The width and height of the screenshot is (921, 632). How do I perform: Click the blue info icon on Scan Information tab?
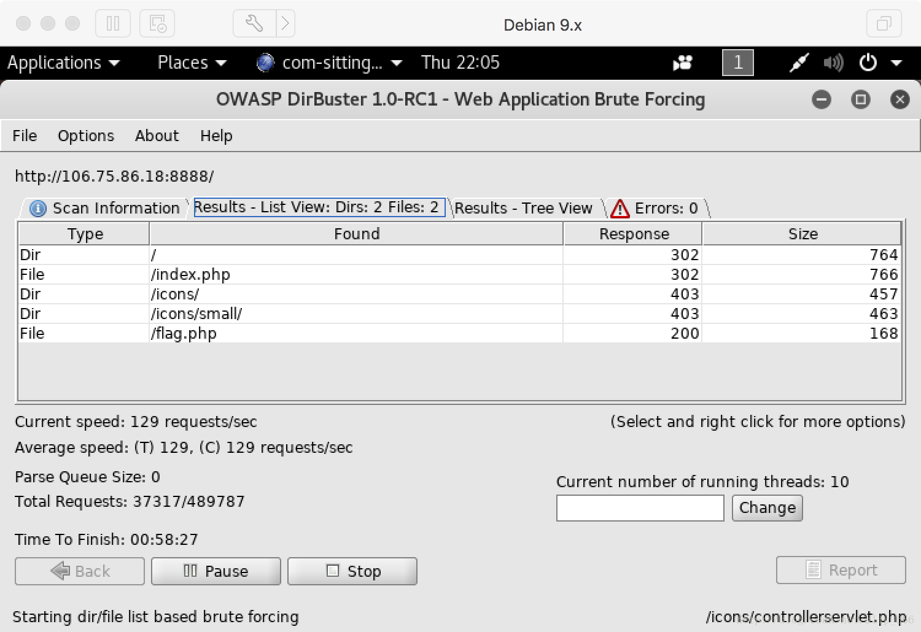tap(38, 209)
